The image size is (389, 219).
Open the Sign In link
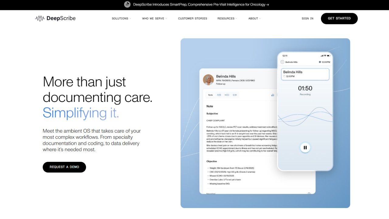click(x=308, y=19)
